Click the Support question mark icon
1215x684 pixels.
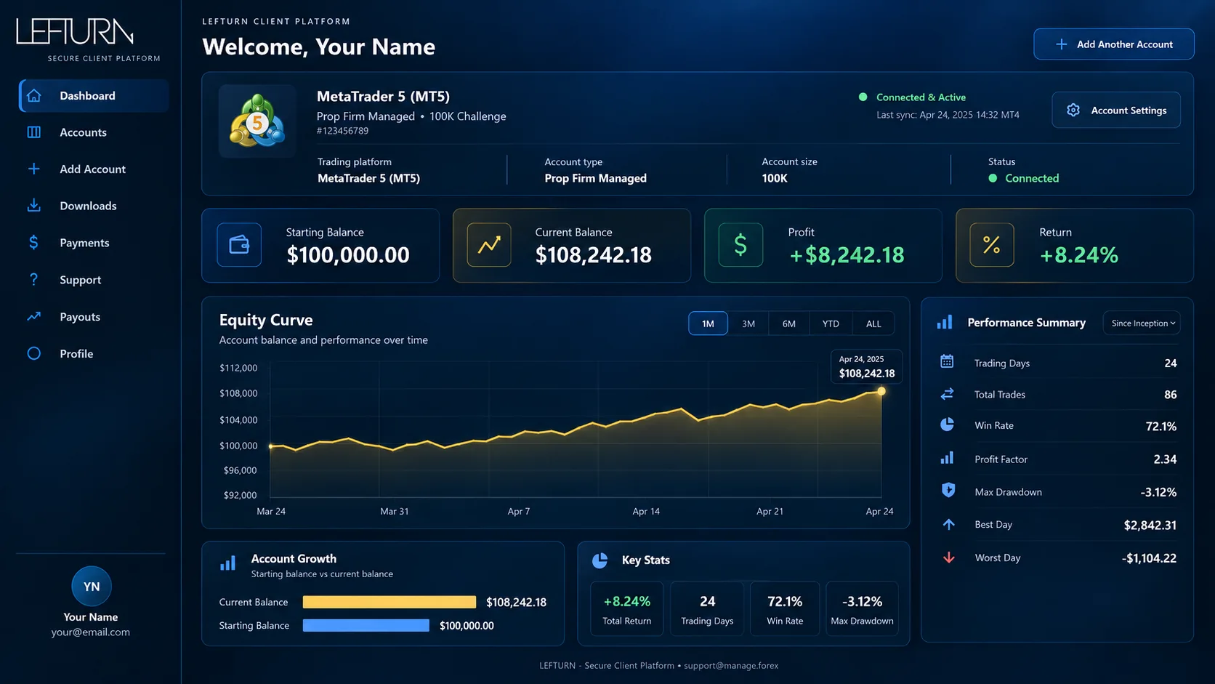(33, 279)
